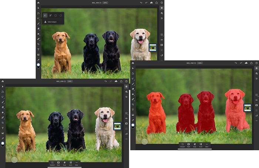Expand More options in the bottom-left selection bar

77,164
